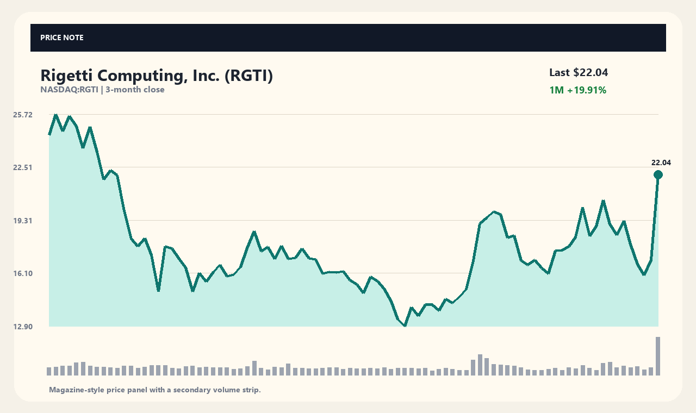Click the 1M +19.91% change value

(577, 90)
